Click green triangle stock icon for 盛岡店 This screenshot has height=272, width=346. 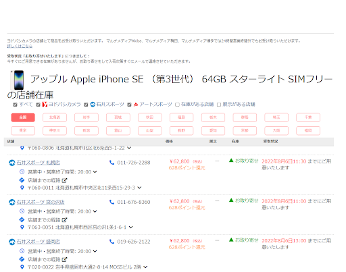(231, 240)
